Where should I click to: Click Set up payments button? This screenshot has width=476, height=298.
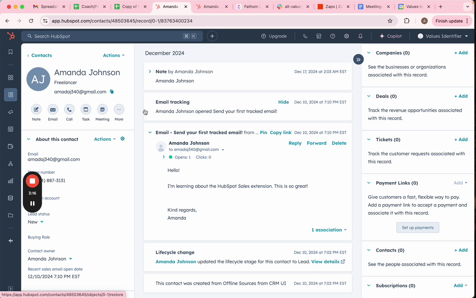click(x=417, y=228)
